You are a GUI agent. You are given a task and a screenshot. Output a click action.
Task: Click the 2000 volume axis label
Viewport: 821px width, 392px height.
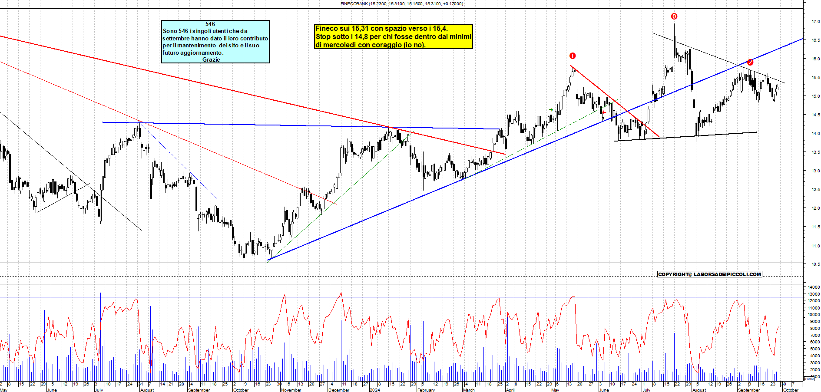click(x=814, y=369)
